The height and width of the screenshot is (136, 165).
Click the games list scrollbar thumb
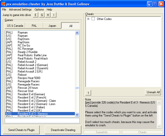pyautogui.click(x=77, y=88)
